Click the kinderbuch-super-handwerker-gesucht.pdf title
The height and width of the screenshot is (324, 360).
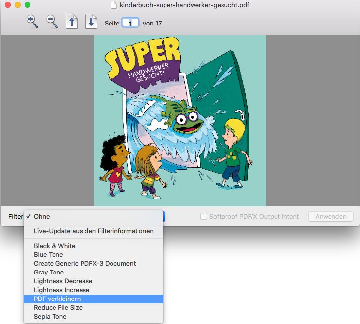tap(184, 5)
